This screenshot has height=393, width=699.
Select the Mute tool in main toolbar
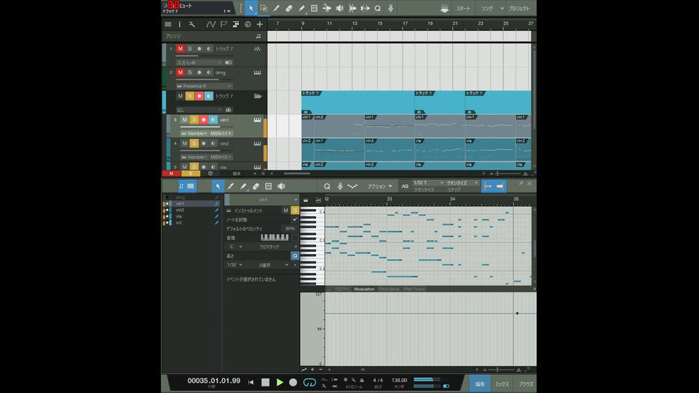(x=315, y=8)
